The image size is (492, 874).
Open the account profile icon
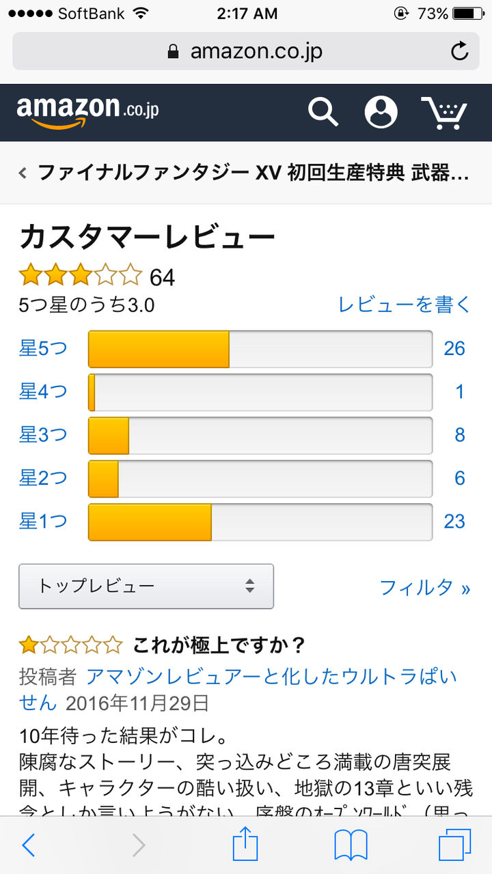click(x=381, y=112)
